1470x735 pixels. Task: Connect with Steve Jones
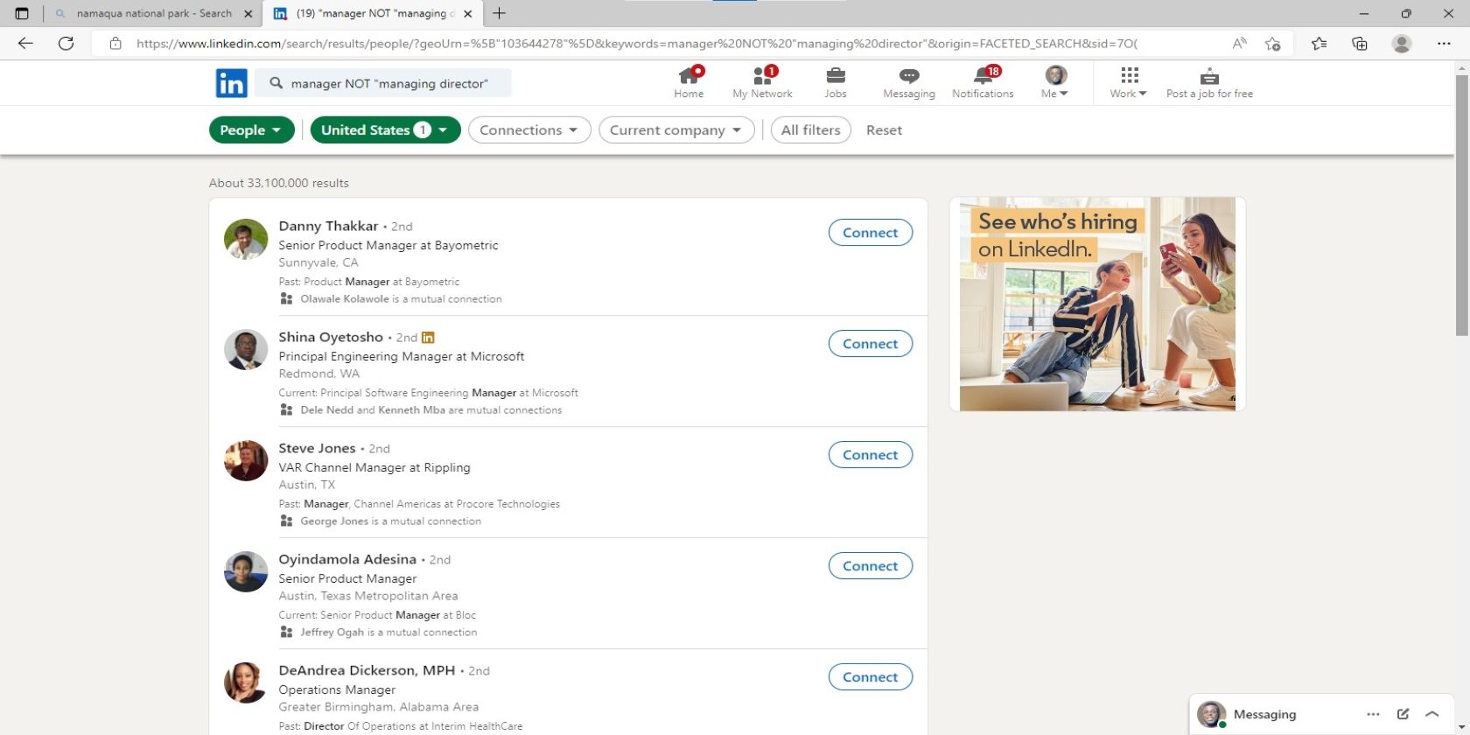click(x=871, y=455)
